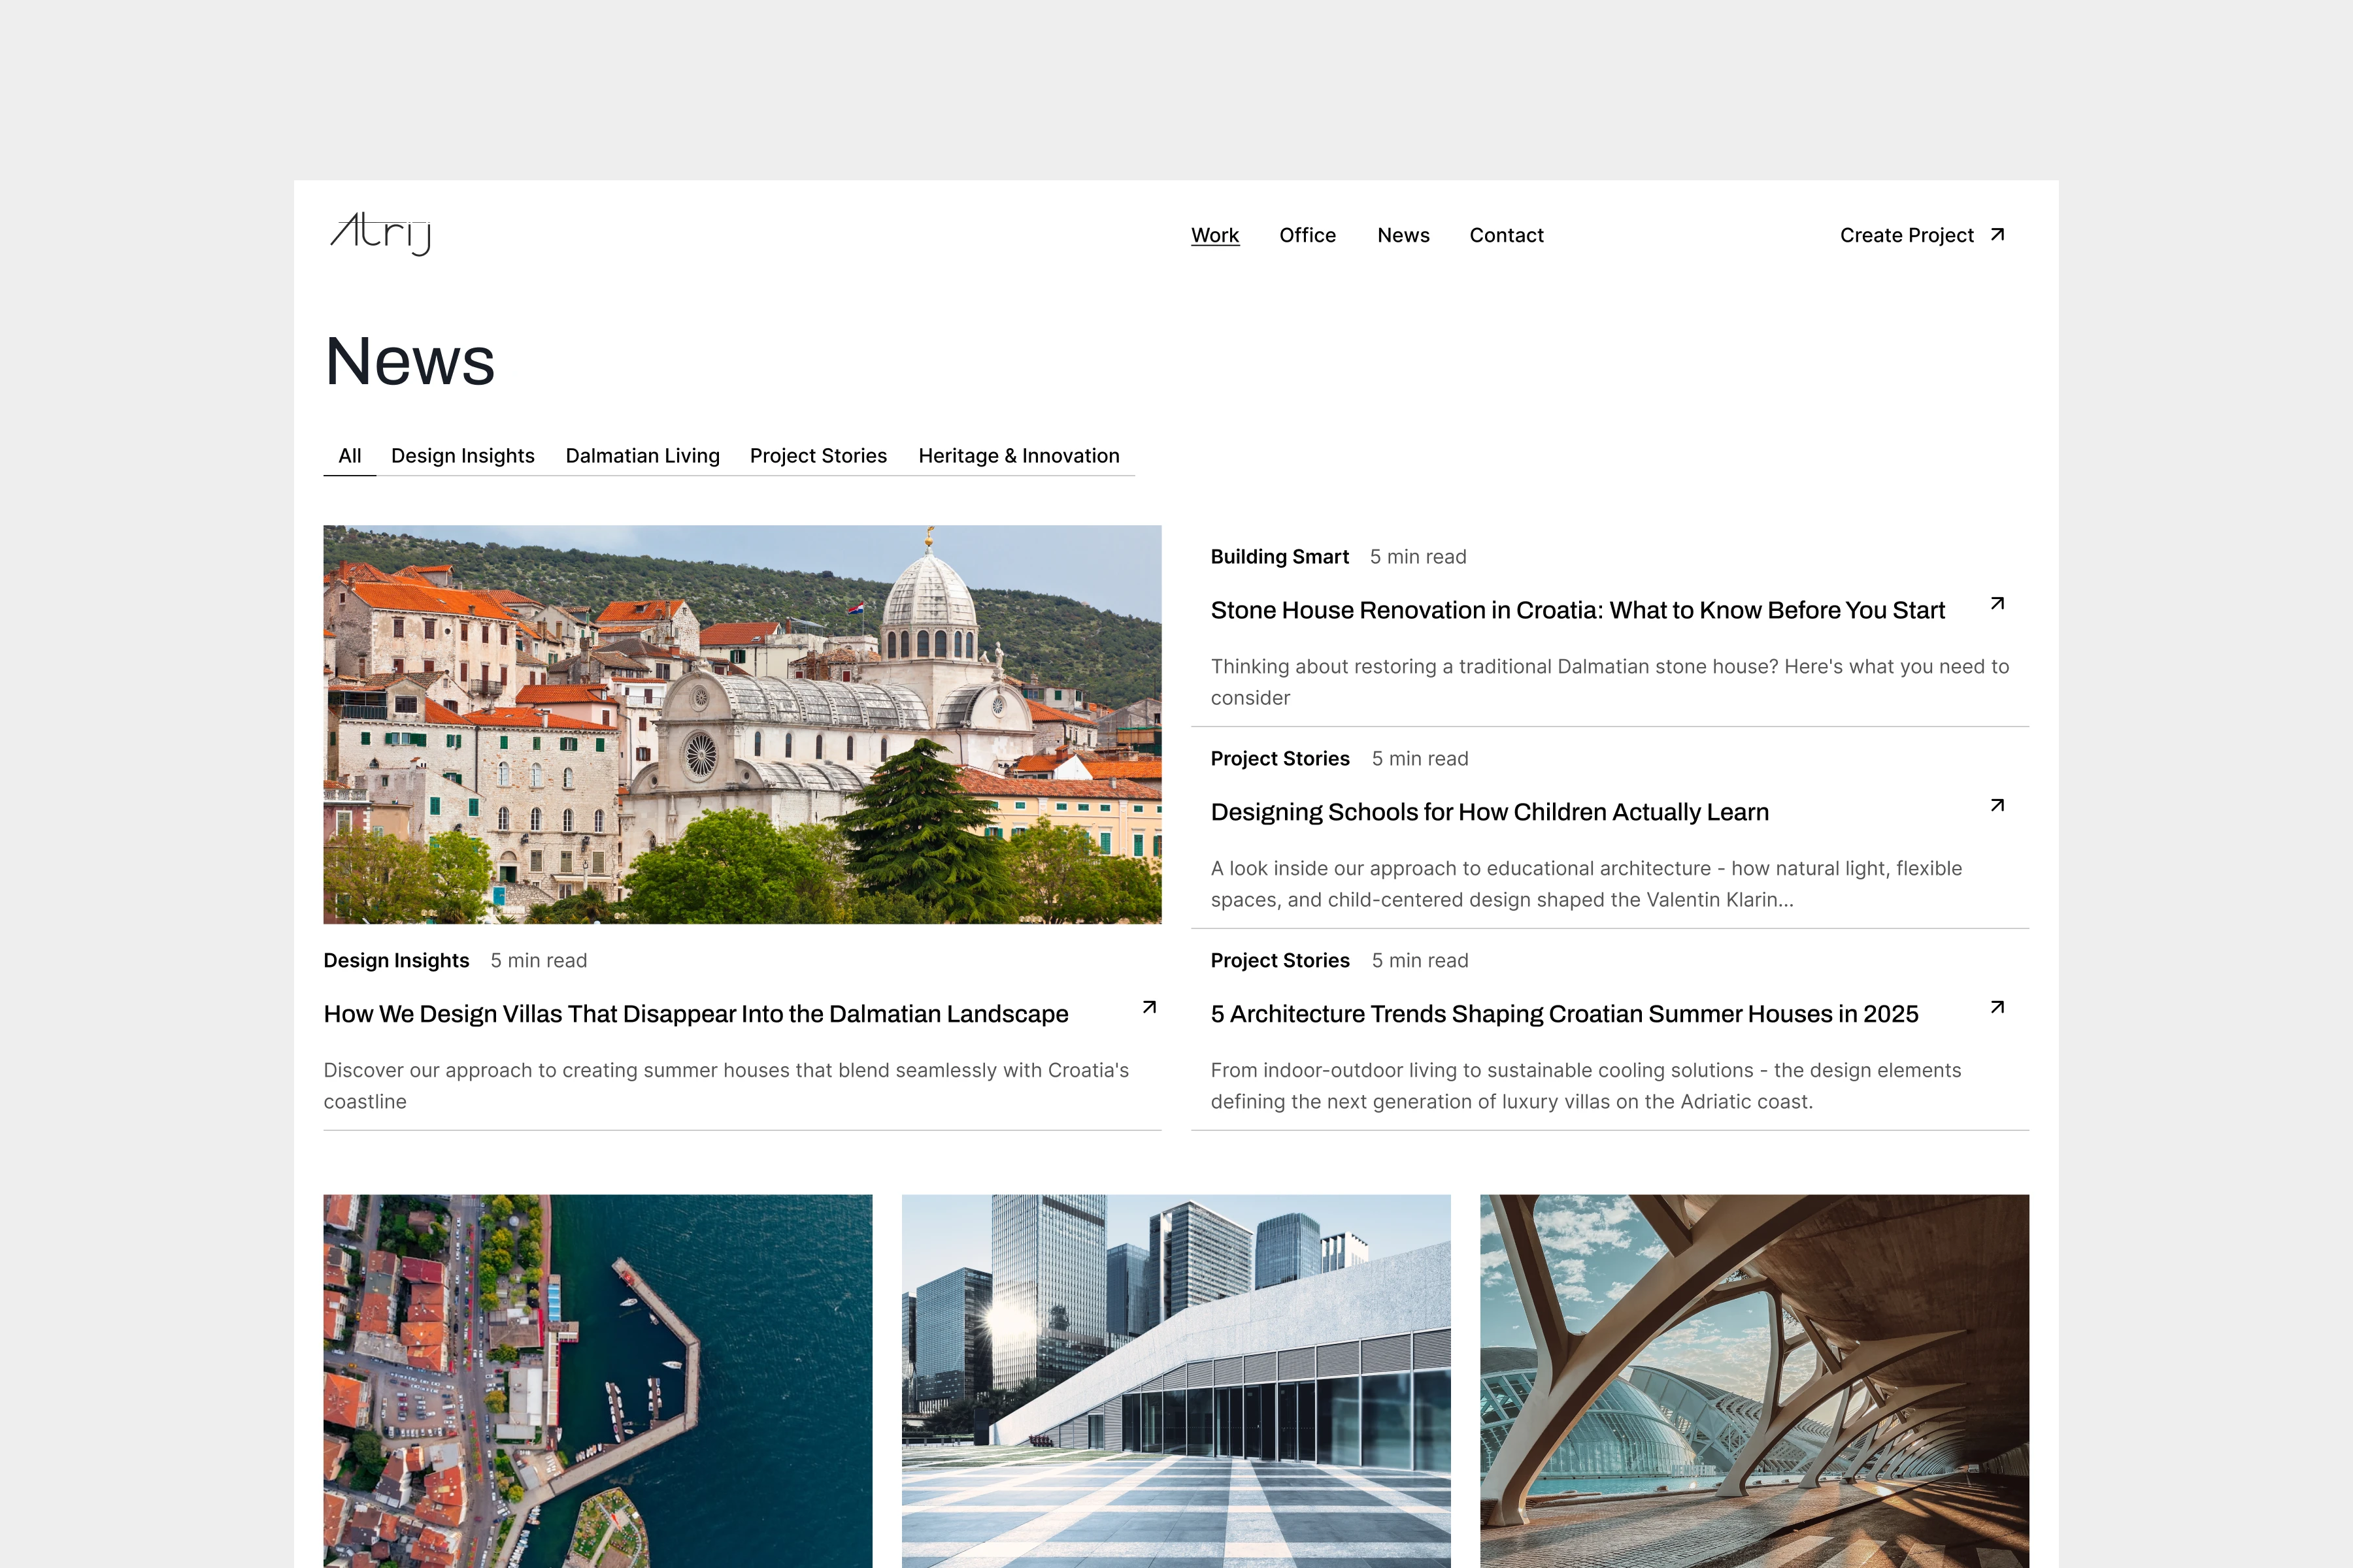
Task: Click the Atrij logo
Action: pos(380,234)
